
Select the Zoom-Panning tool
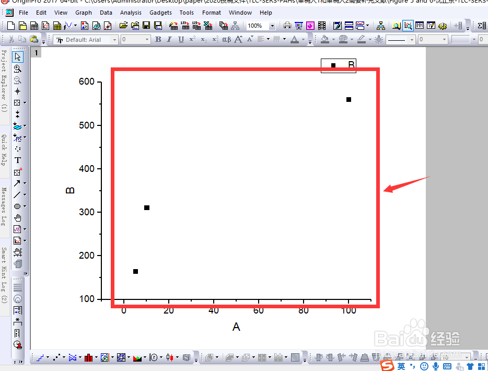(x=17, y=68)
